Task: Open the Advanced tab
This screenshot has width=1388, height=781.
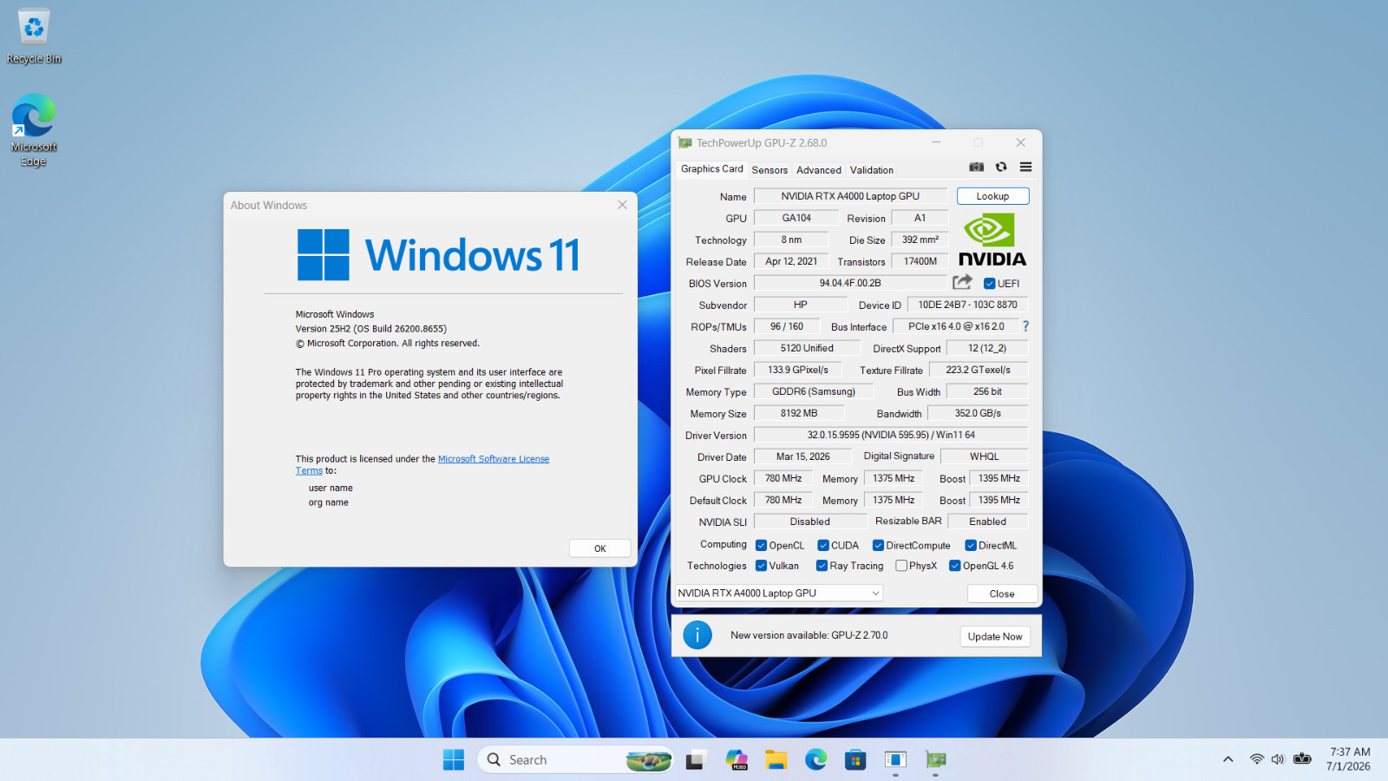Action: click(819, 170)
